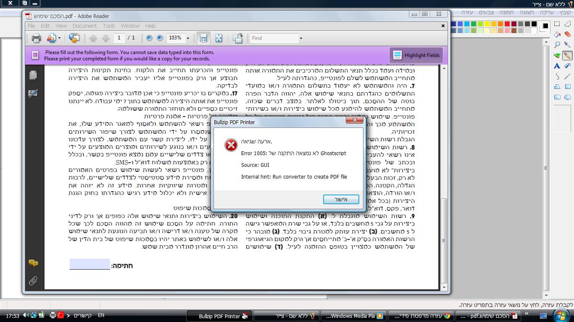
Task: Click the volume icon in system tray
Action: click(26, 315)
